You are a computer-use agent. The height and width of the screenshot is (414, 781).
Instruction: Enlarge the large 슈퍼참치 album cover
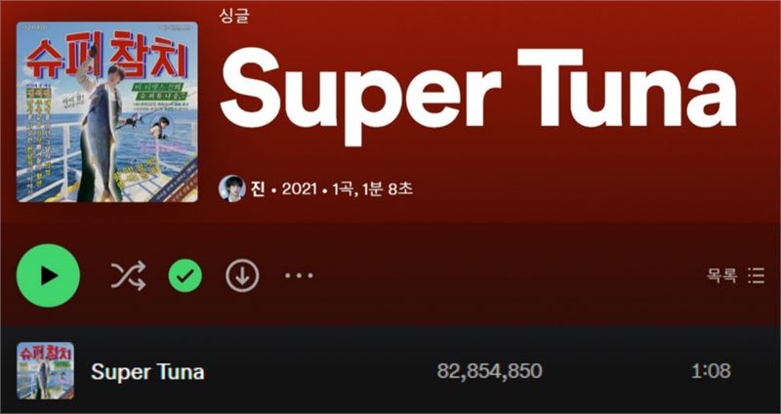click(x=107, y=112)
